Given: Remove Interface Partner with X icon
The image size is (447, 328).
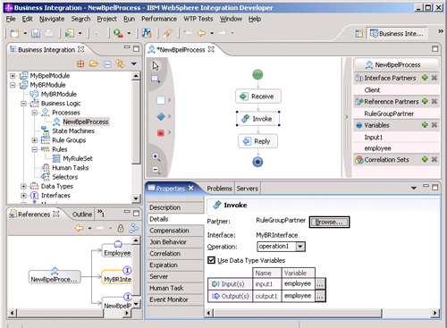Looking at the screenshot, I should coord(434,78).
